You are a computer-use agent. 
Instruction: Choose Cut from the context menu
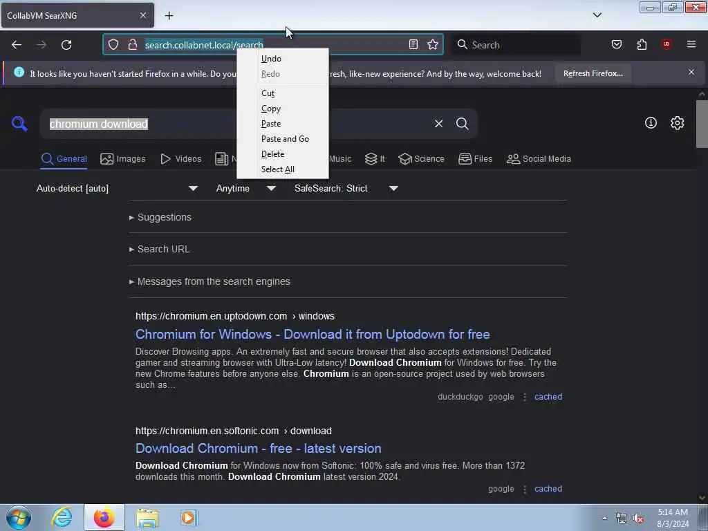tap(283, 93)
